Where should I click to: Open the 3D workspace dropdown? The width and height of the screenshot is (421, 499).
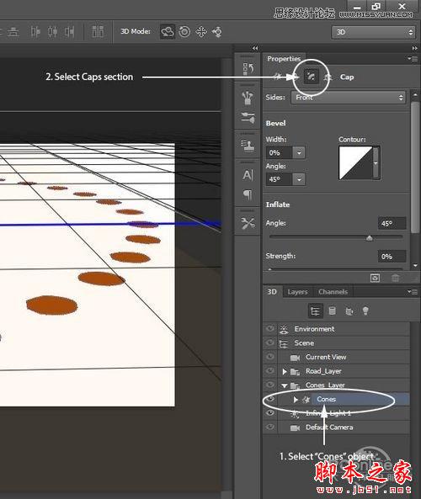373,32
